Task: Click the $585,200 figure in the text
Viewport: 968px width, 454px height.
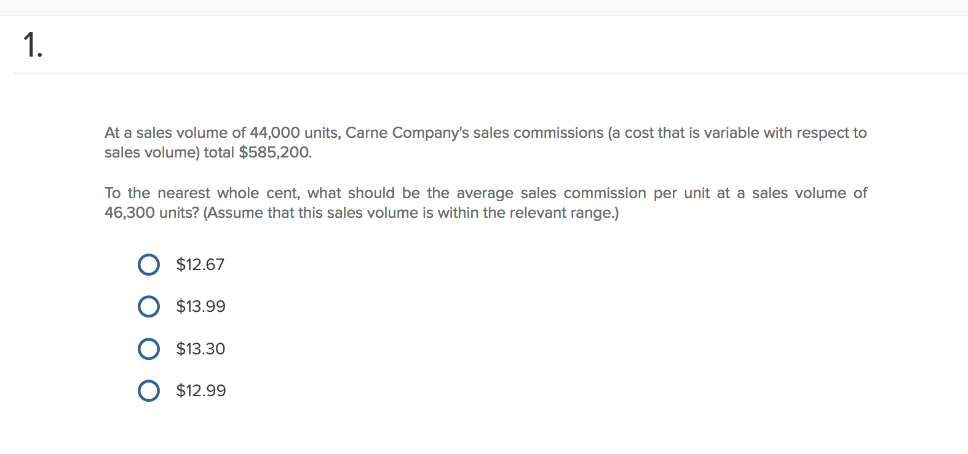Action: pyautogui.click(x=275, y=152)
